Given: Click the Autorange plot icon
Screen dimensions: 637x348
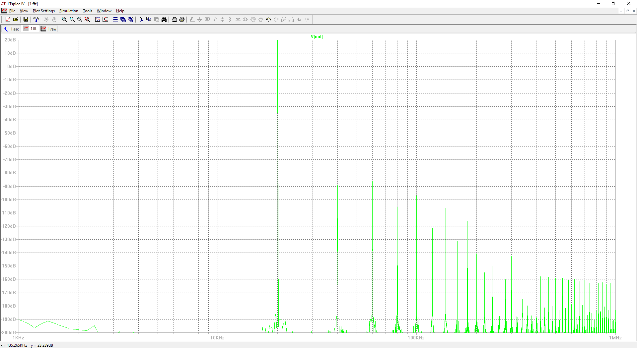Looking at the screenshot, I should [x=98, y=20].
